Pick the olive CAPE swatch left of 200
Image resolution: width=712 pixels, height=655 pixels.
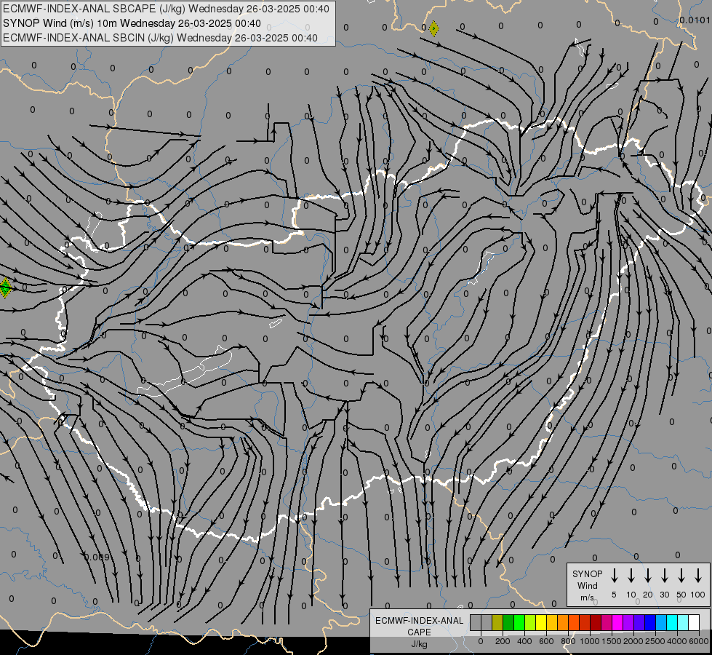[497, 622]
